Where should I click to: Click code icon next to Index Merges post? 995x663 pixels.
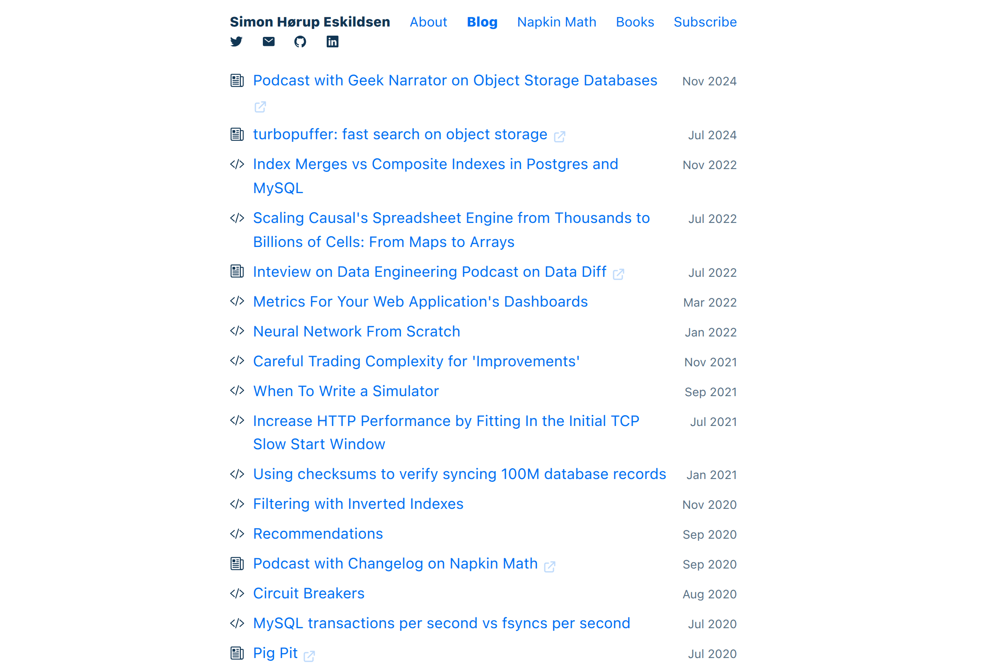(237, 164)
